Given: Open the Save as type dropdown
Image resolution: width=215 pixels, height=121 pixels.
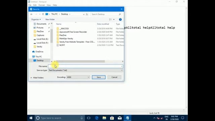Looking at the screenshot, I should click(x=85, y=70).
